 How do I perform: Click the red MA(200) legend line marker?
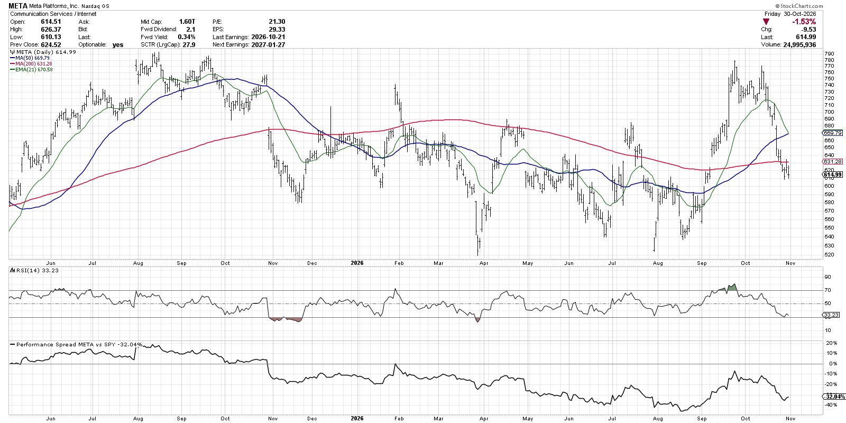13,63
